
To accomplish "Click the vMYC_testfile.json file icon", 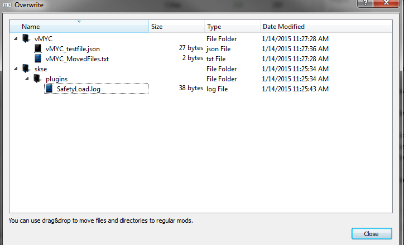I will click(38, 48).
